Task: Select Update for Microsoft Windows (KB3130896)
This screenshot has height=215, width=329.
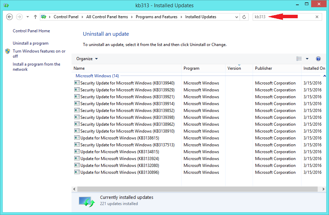Action: [x=120, y=172]
